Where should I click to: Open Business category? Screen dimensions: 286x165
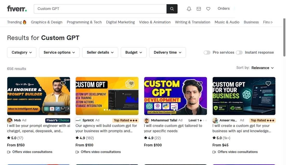point(251,22)
